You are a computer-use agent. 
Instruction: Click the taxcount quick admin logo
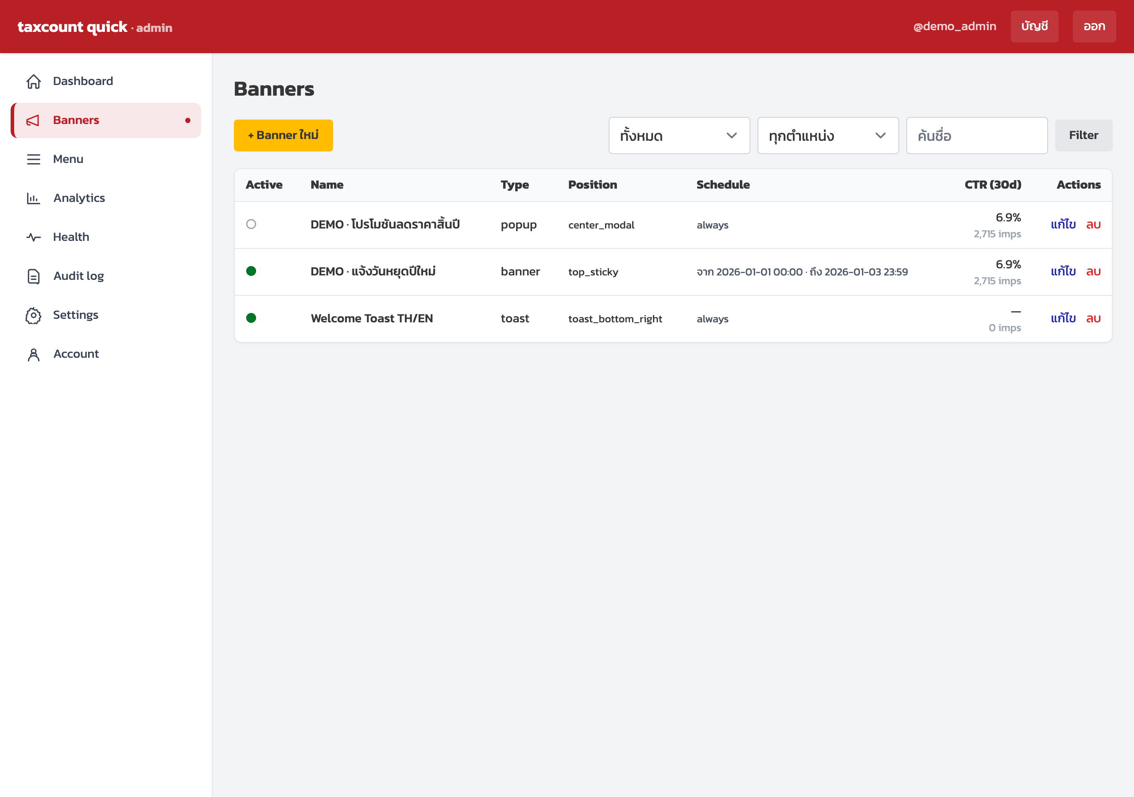(x=95, y=27)
